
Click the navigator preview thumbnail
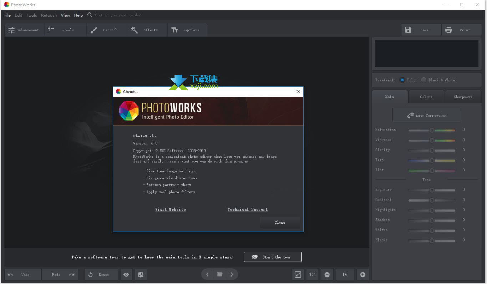(427, 54)
